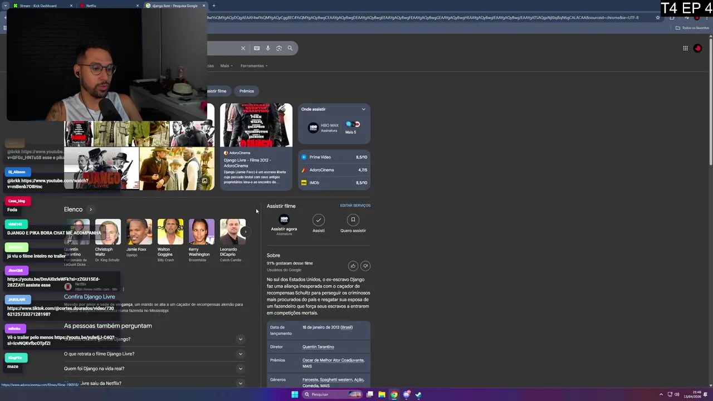Open Chrome's three-dot menu
This screenshot has width=713, height=401.
tap(706, 17)
